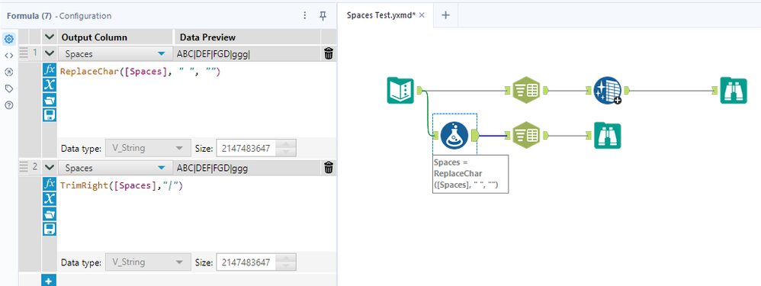The height and width of the screenshot is (286, 761).
Task: Click into ReplaceChar expression editor
Action: click(x=196, y=100)
